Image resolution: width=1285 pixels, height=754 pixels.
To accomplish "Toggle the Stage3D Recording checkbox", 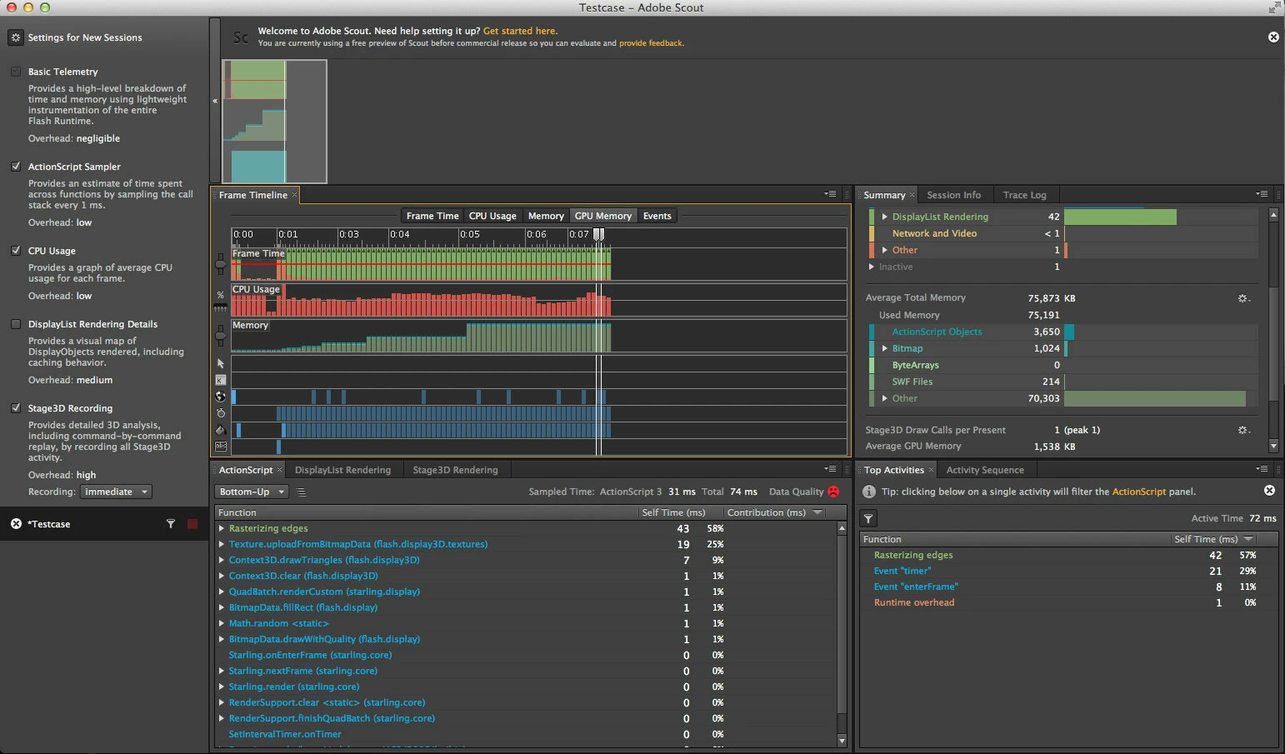I will click(x=16, y=408).
